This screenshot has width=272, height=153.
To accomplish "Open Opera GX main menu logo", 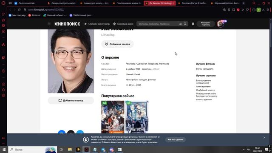I will (x=3, y=3).
